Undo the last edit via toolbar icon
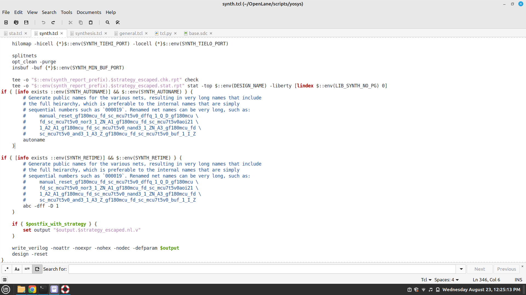This screenshot has height=295, width=526. 43,22
